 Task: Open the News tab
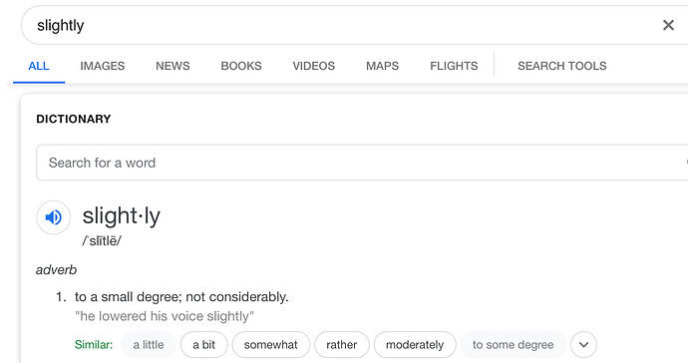172,66
